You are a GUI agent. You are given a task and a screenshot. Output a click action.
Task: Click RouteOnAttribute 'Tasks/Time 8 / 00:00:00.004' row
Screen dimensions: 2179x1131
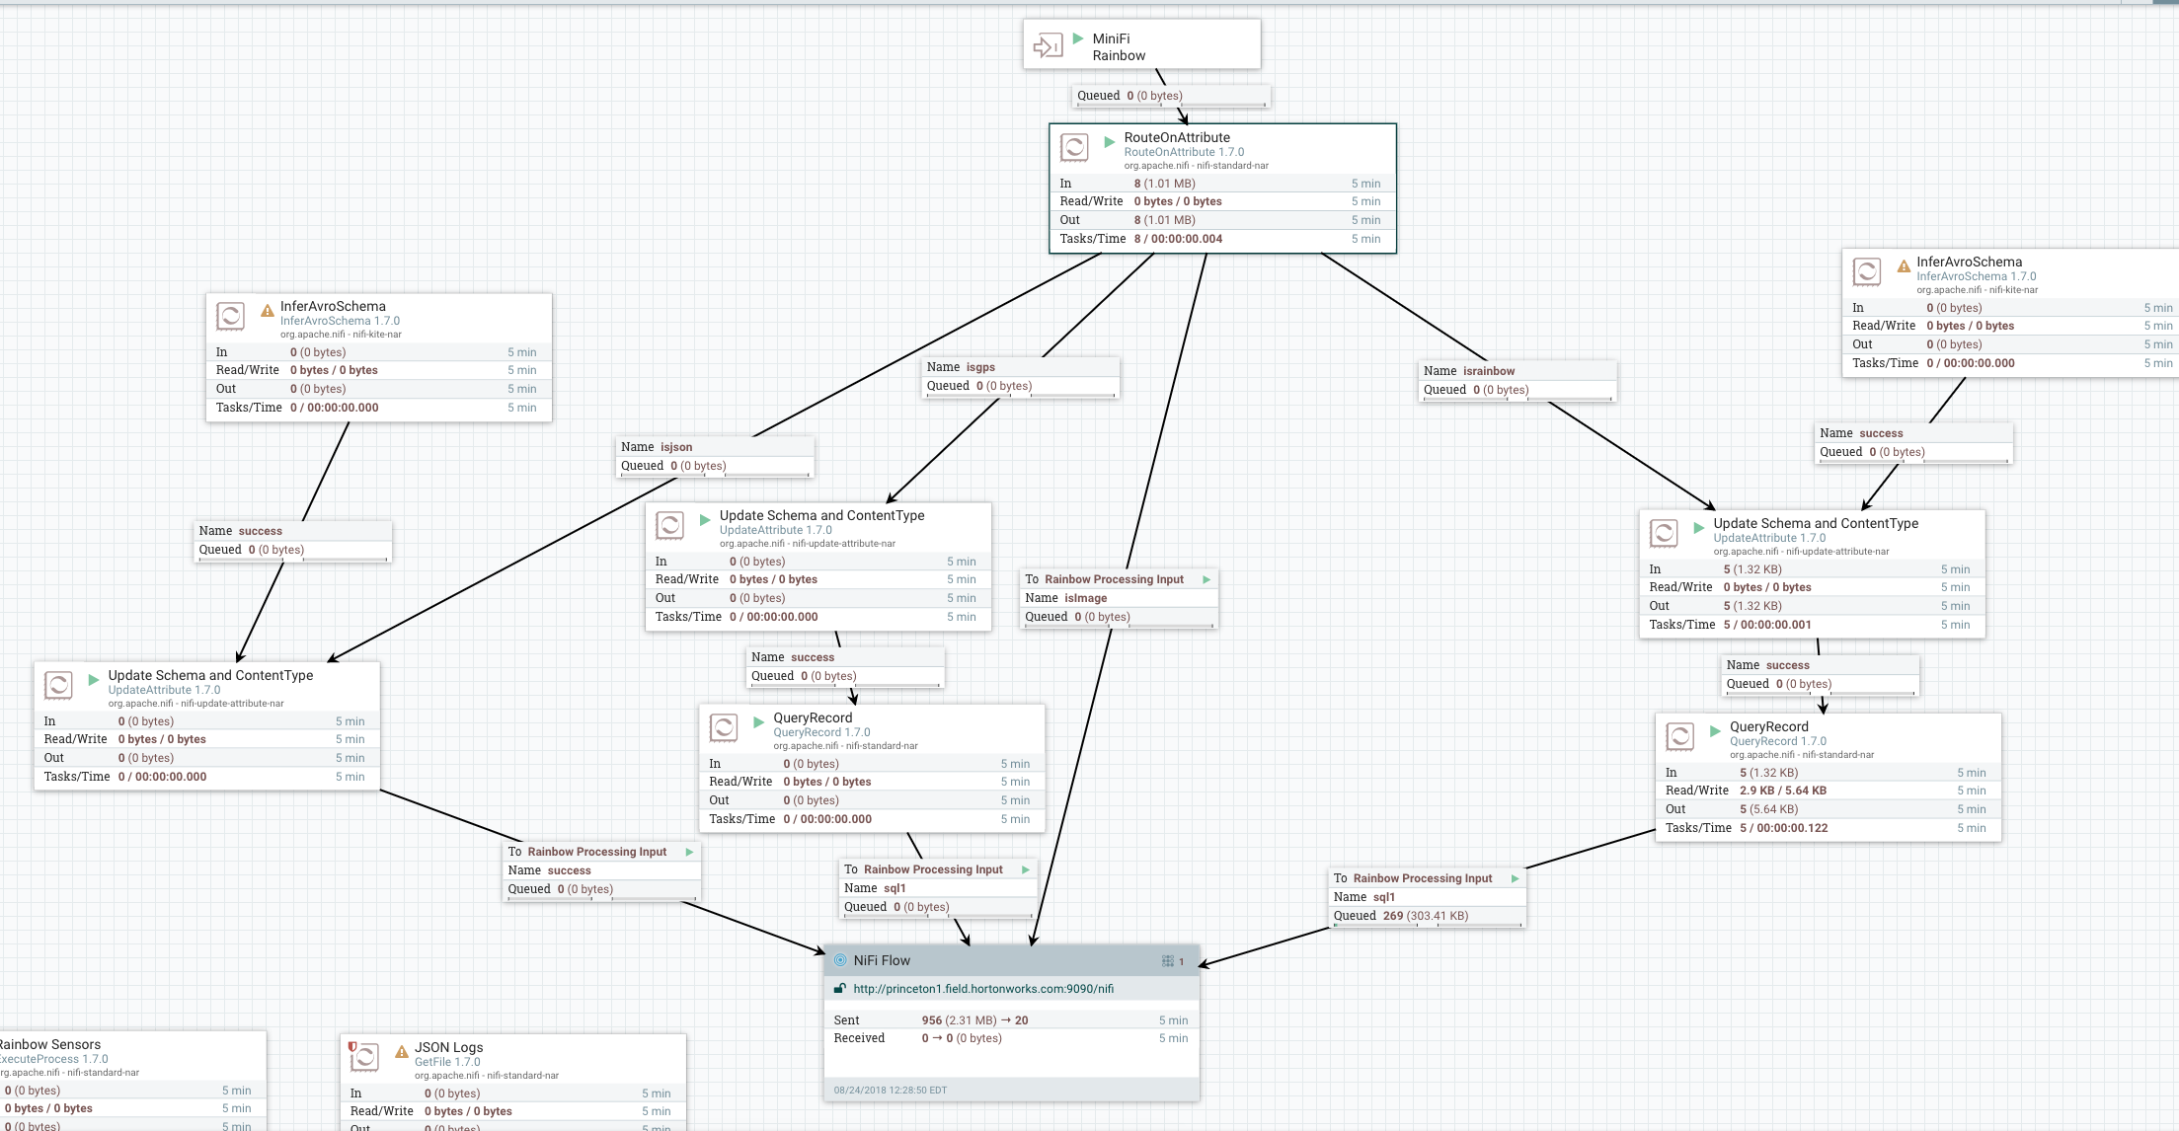tap(1222, 239)
